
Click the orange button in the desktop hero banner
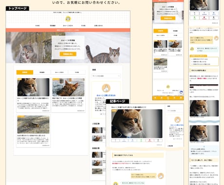(x=68, y=54)
